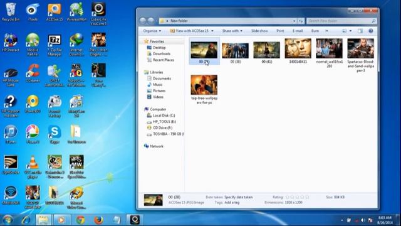The width and height of the screenshot is (401, 226).
Task: Click the Explorer Forward arrow button
Action: coord(151,21)
